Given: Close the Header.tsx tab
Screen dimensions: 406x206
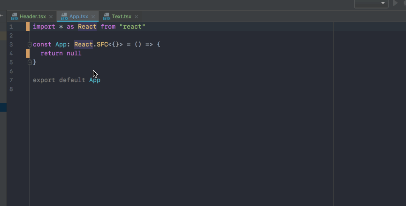Looking at the screenshot, I should point(51,16).
